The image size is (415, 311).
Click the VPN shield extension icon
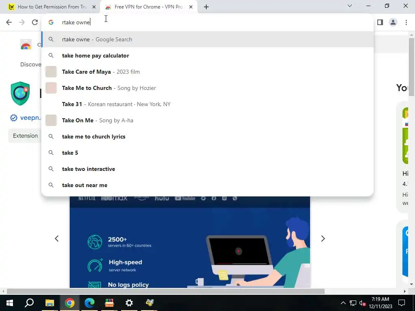20,94
